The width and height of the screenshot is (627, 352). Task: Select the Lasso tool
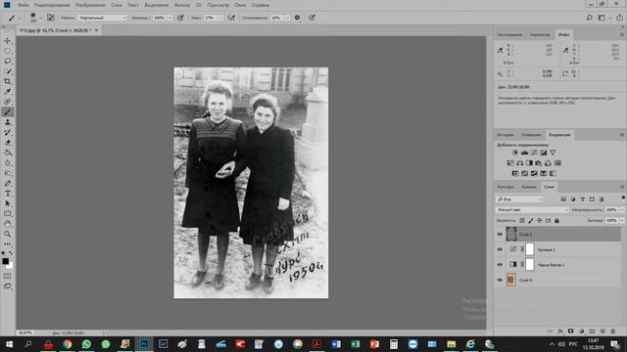(8, 61)
